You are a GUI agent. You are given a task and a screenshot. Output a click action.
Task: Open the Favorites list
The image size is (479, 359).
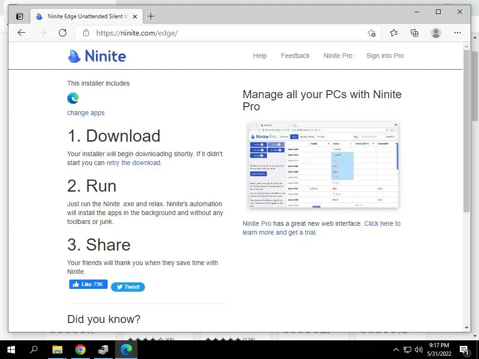click(x=394, y=33)
